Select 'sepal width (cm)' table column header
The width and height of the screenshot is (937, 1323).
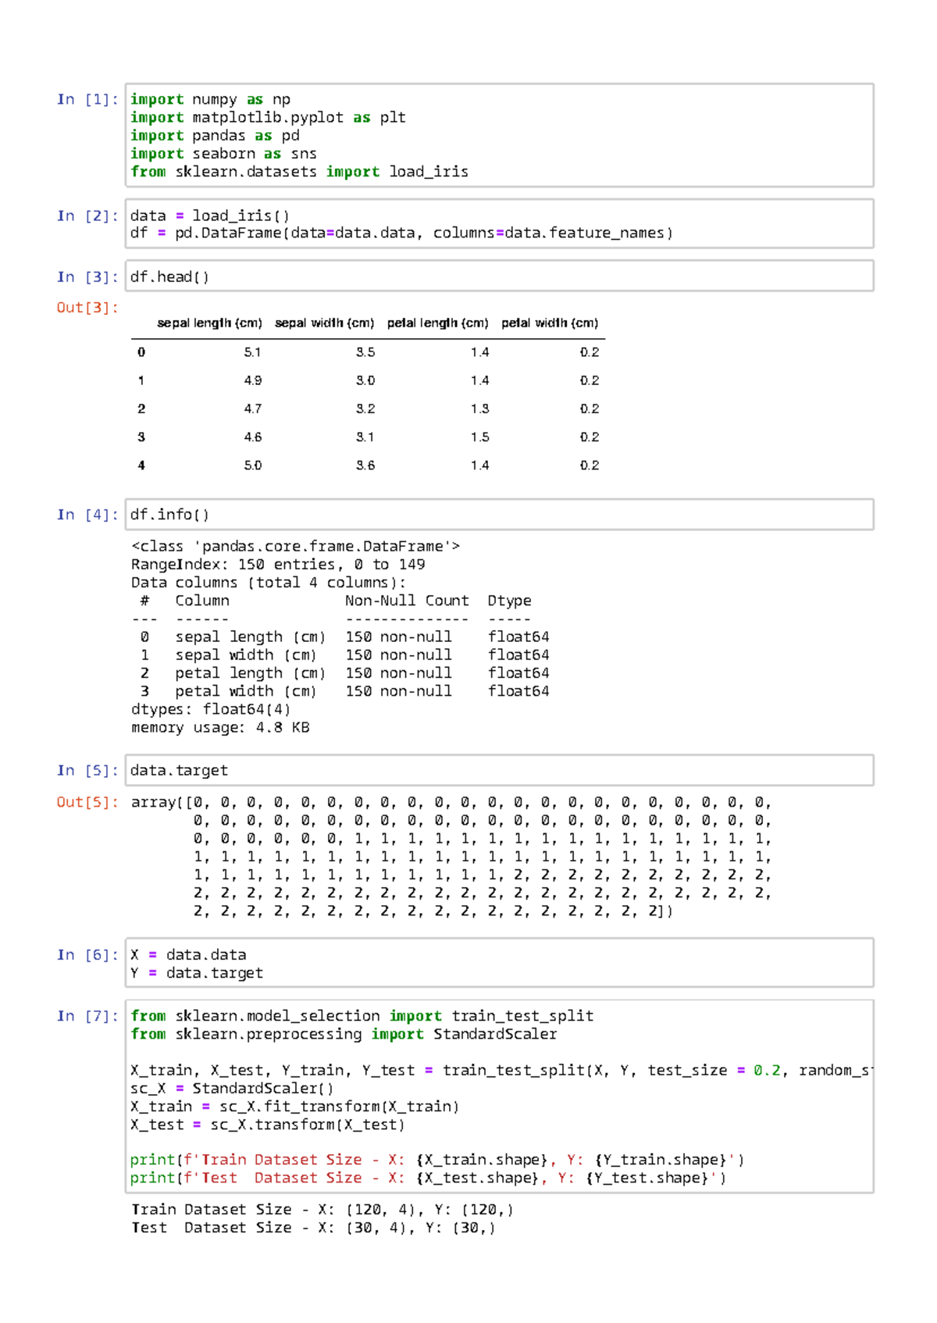(x=324, y=323)
